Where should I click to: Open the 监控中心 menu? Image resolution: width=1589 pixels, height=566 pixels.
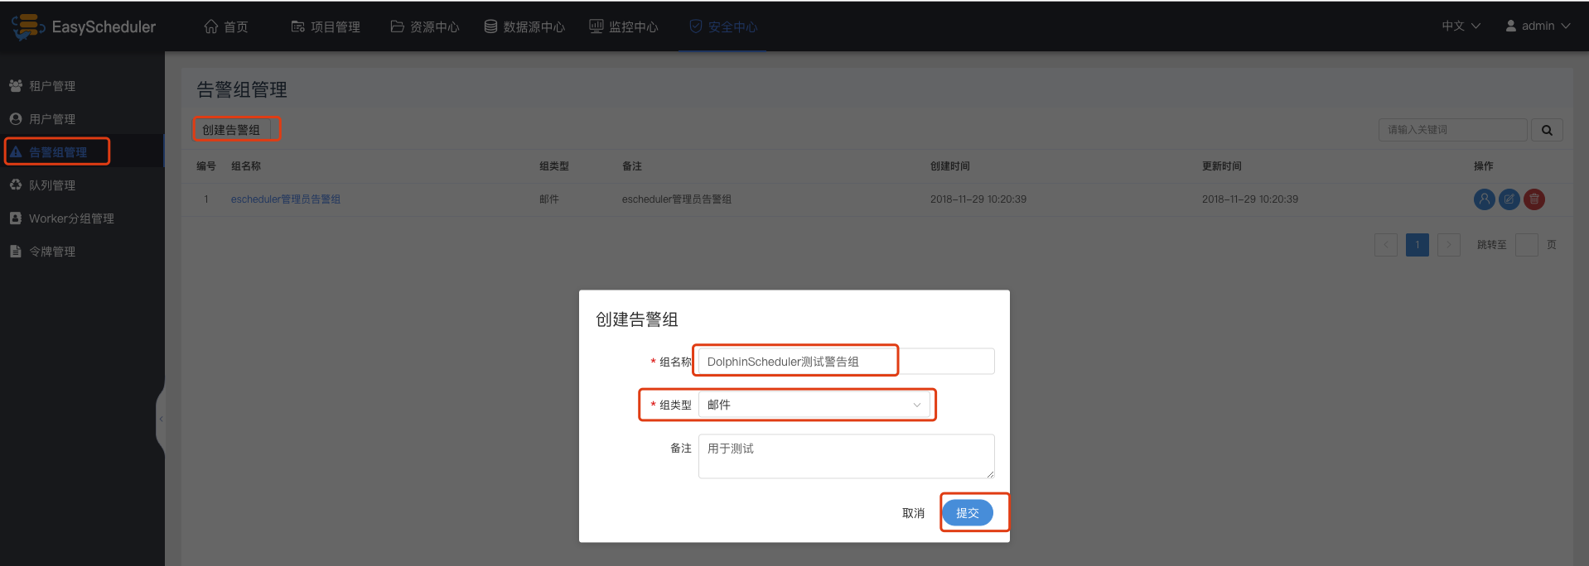coord(624,26)
